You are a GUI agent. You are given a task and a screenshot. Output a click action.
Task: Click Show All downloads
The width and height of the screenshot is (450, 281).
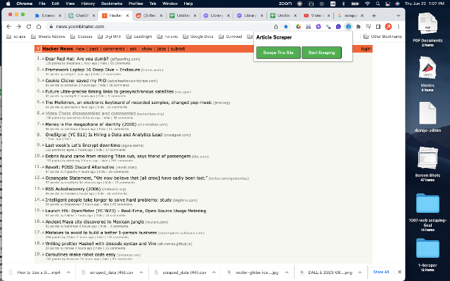click(x=381, y=272)
